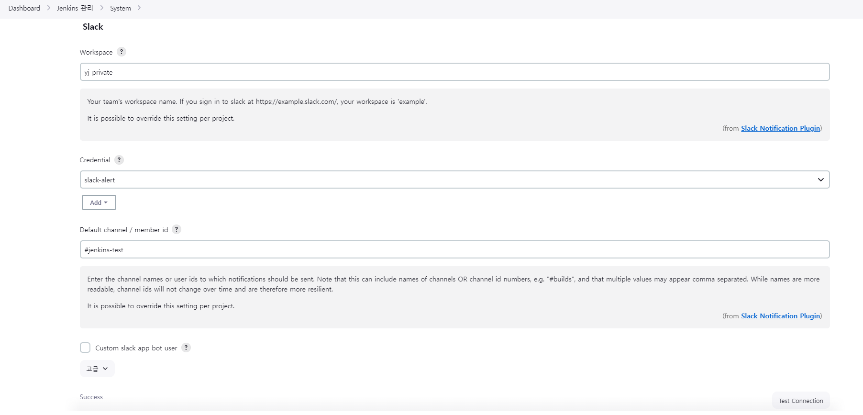Screen dimensions: 863x415
Task: Focus the Default channel field with #jenkins-test
Action: pos(454,249)
